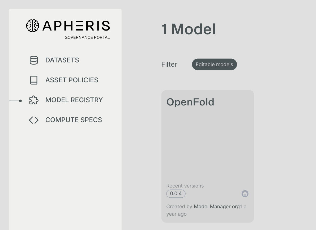
Task: Open the OpenFold model title
Action: [190, 102]
